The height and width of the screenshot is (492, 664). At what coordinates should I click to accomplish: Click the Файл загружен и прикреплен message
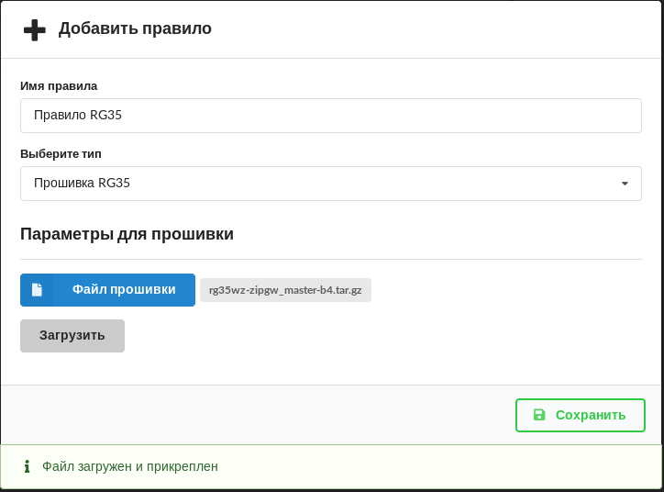tap(130, 466)
